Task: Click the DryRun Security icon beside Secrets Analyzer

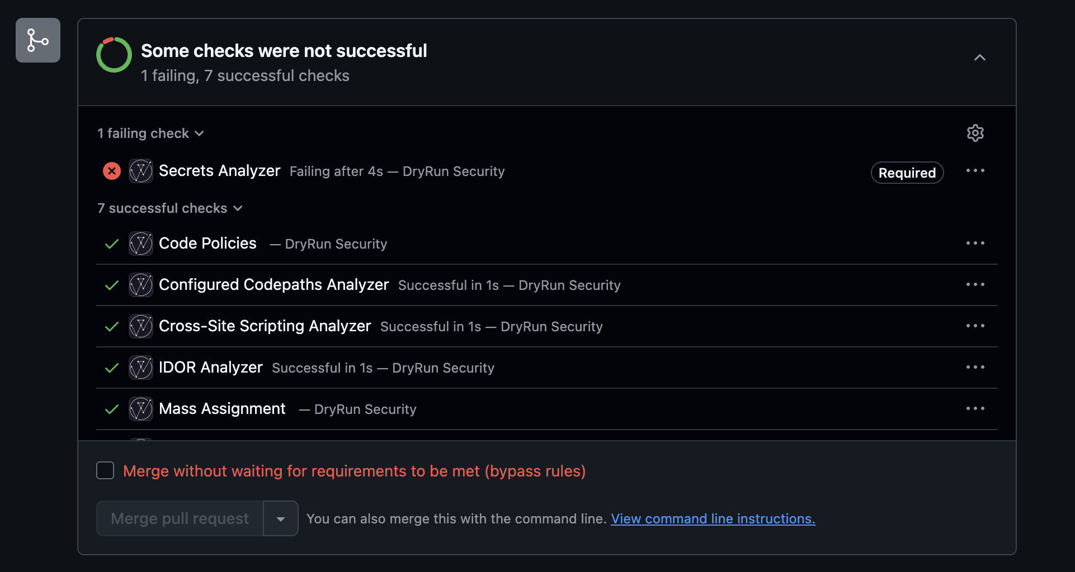Action: pyautogui.click(x=140, y=171)
